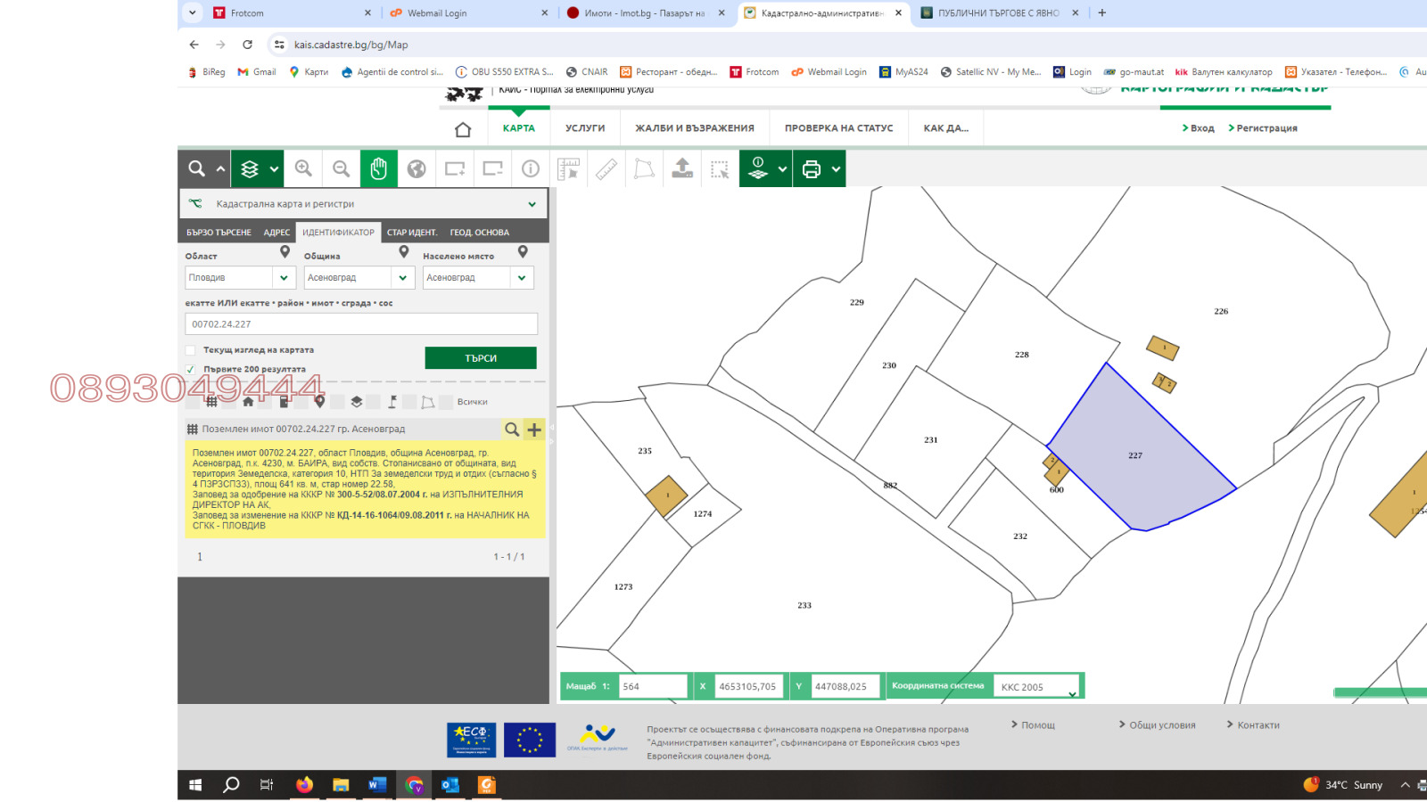Click the globe full extent icon

point(417,168)
